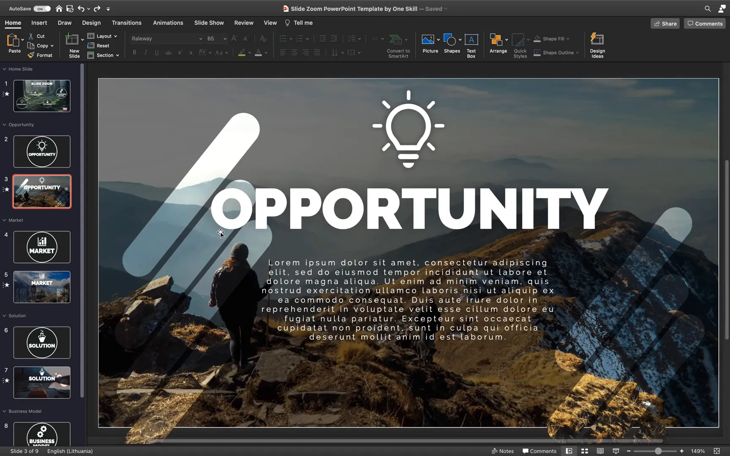Select slide 2 Opportunity thumbnail

[42, 152]
